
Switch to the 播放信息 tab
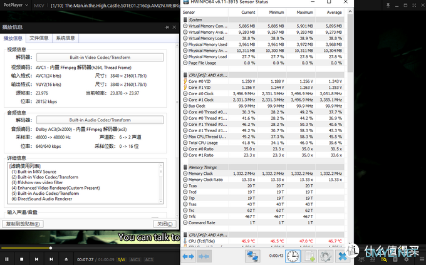point(13,38)
